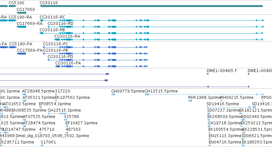The width and height of the screenshot is (272, 147).
Task: Select the AT28474.5prime EST label
Action: 39,123
